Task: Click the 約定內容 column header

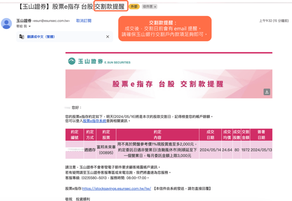Action: pos(158,135)
